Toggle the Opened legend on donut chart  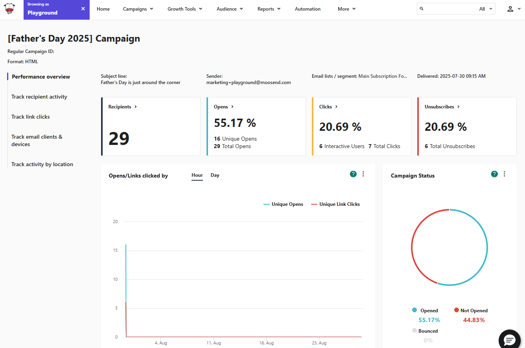[425, 310]
